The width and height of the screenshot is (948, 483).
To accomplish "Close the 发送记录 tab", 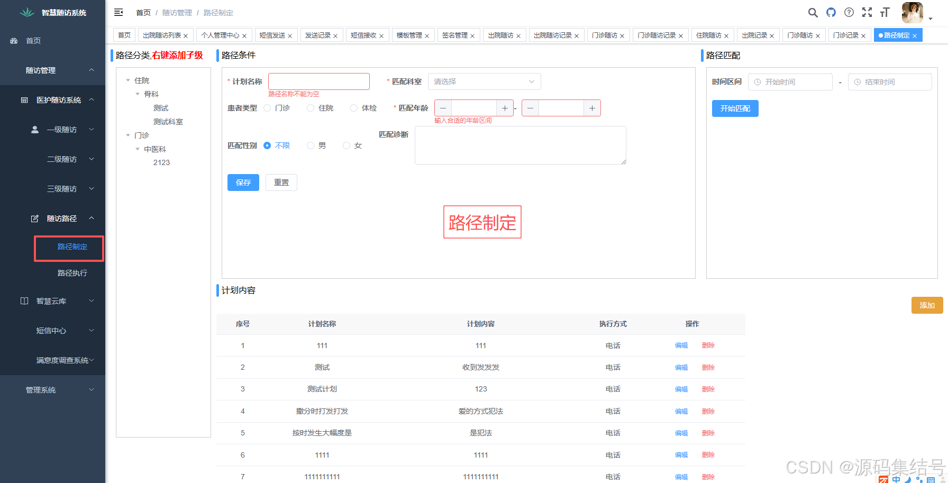I will pyautogui.click(x=335, y=36).
